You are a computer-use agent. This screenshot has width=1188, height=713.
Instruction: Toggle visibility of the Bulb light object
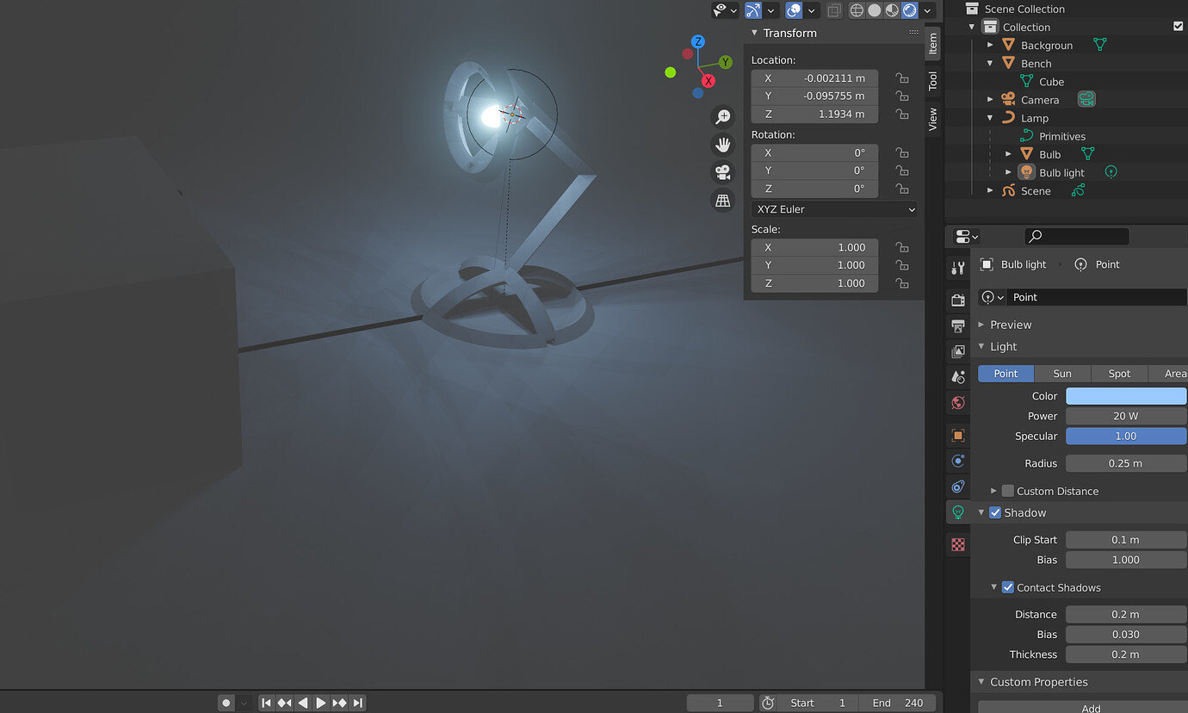coord(1111,172)
